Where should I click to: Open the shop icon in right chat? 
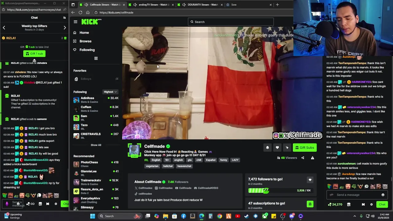(349, 204)
